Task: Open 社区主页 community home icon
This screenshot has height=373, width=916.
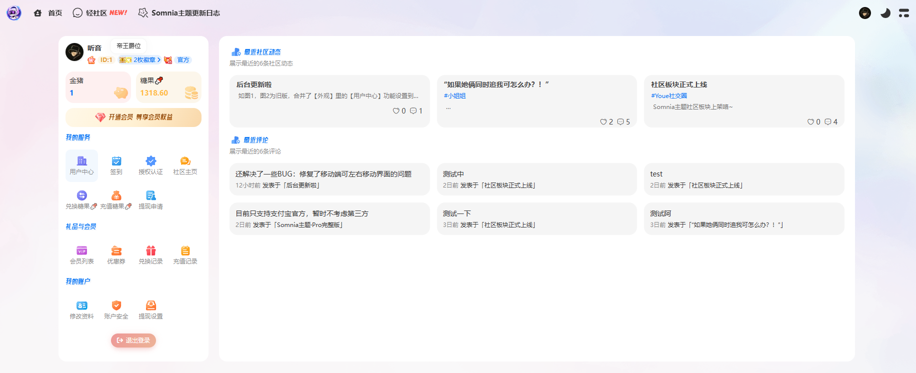Action: point(185,161)
